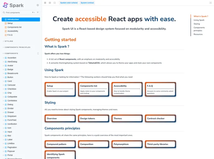Open Pagination in the components tree
This screenshot has width=214, height=159.
tap(12, 148)
